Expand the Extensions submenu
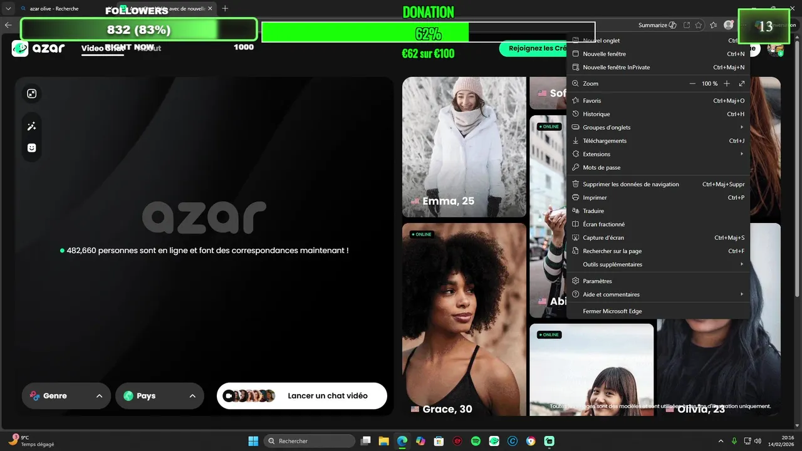The width and height of the screenshot is (802, 451). pyautogui.click(x=658, y=154)
